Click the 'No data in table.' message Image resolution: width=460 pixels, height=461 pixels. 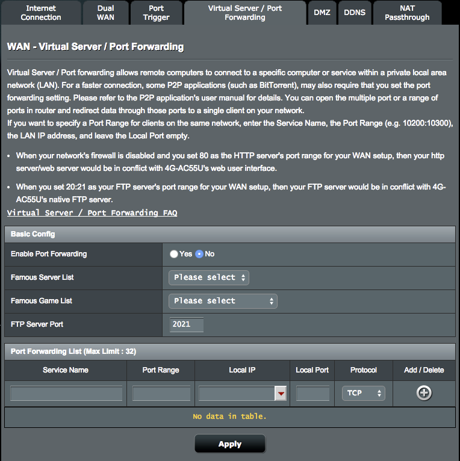coord(230,416)
